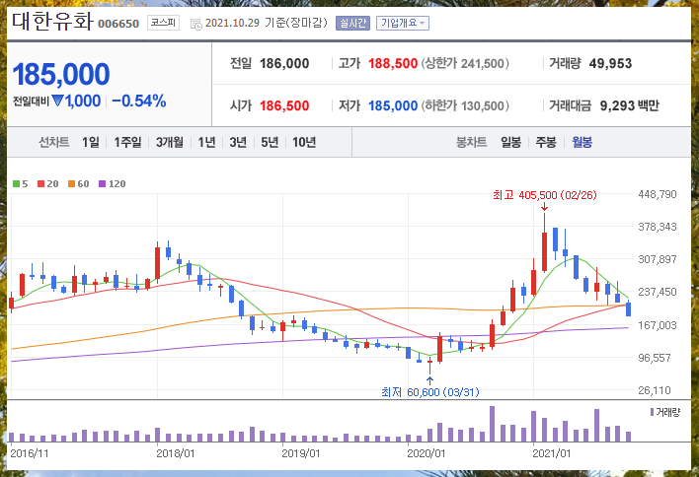Open the 기업개요 dropdown
699x477 pixels.
pyautogui.click(x=403, y=23)
